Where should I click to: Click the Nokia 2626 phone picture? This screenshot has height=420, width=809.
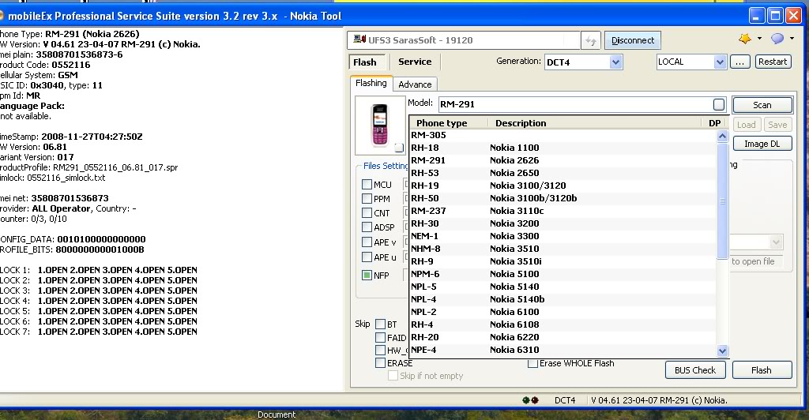tap(380, 125)
